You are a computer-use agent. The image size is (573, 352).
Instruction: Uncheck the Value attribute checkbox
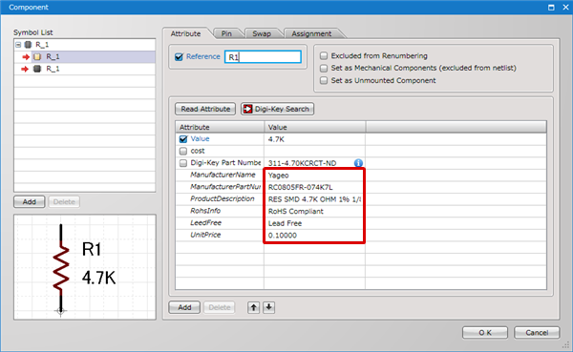[x=183, y=139]
